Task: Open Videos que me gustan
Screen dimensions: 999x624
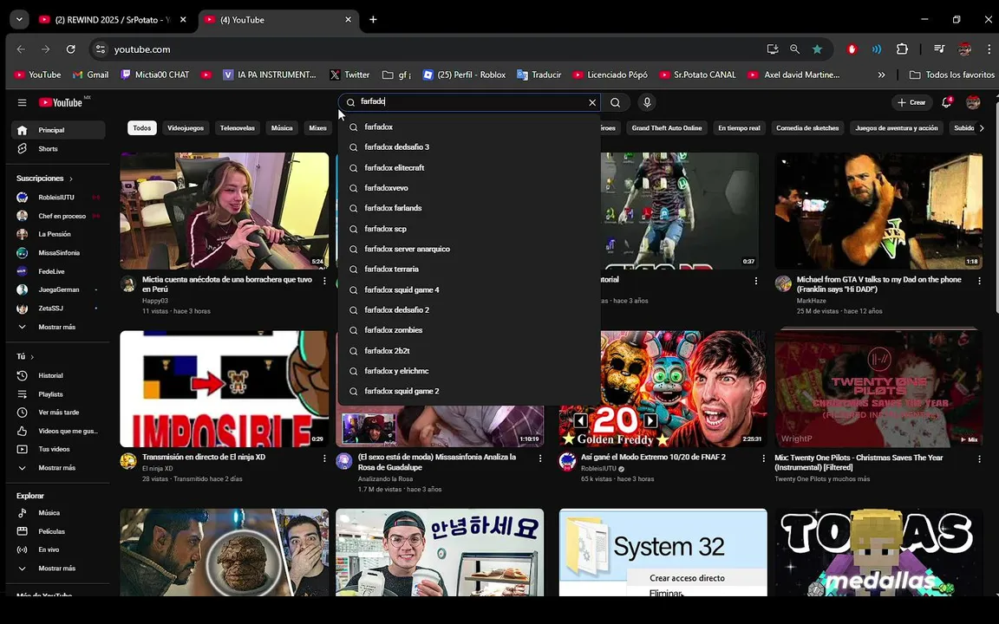Action: pyautogui.click(x=58, y=431)
